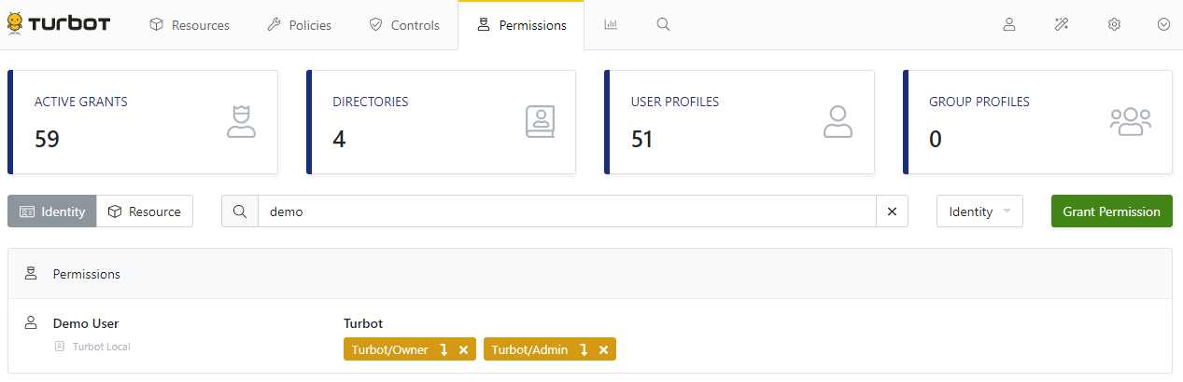The width and height of the screenshot is (1183, 382).
Task: Click the 59 active grants count
Action: pos(47,139)
